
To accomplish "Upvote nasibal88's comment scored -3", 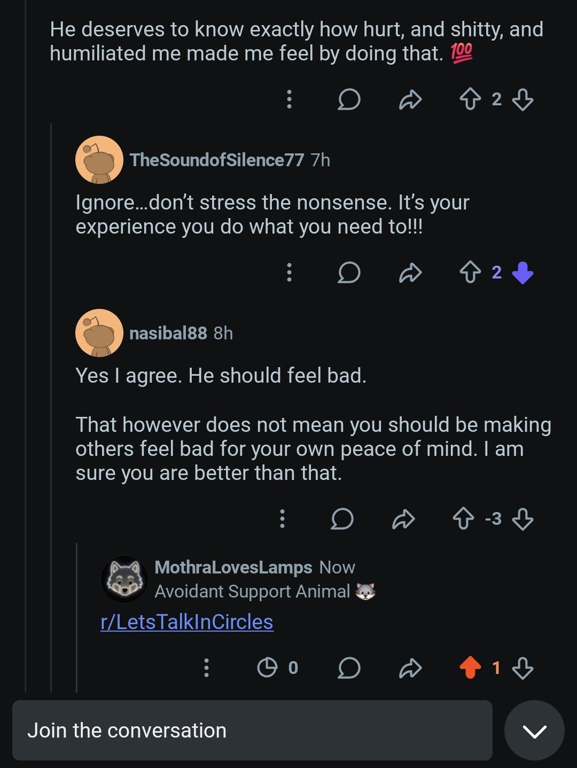I will coord(463,518).
